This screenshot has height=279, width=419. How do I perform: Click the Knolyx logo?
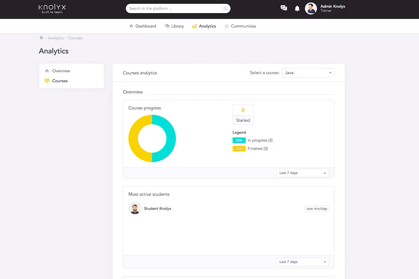click(52, 9)
